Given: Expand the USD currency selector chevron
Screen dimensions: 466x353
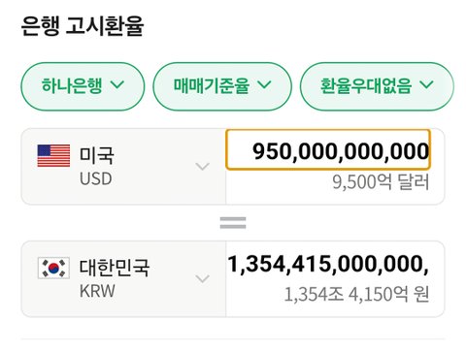Looking at the screenshot, I should pyautogui.click(x=203, y=167).
